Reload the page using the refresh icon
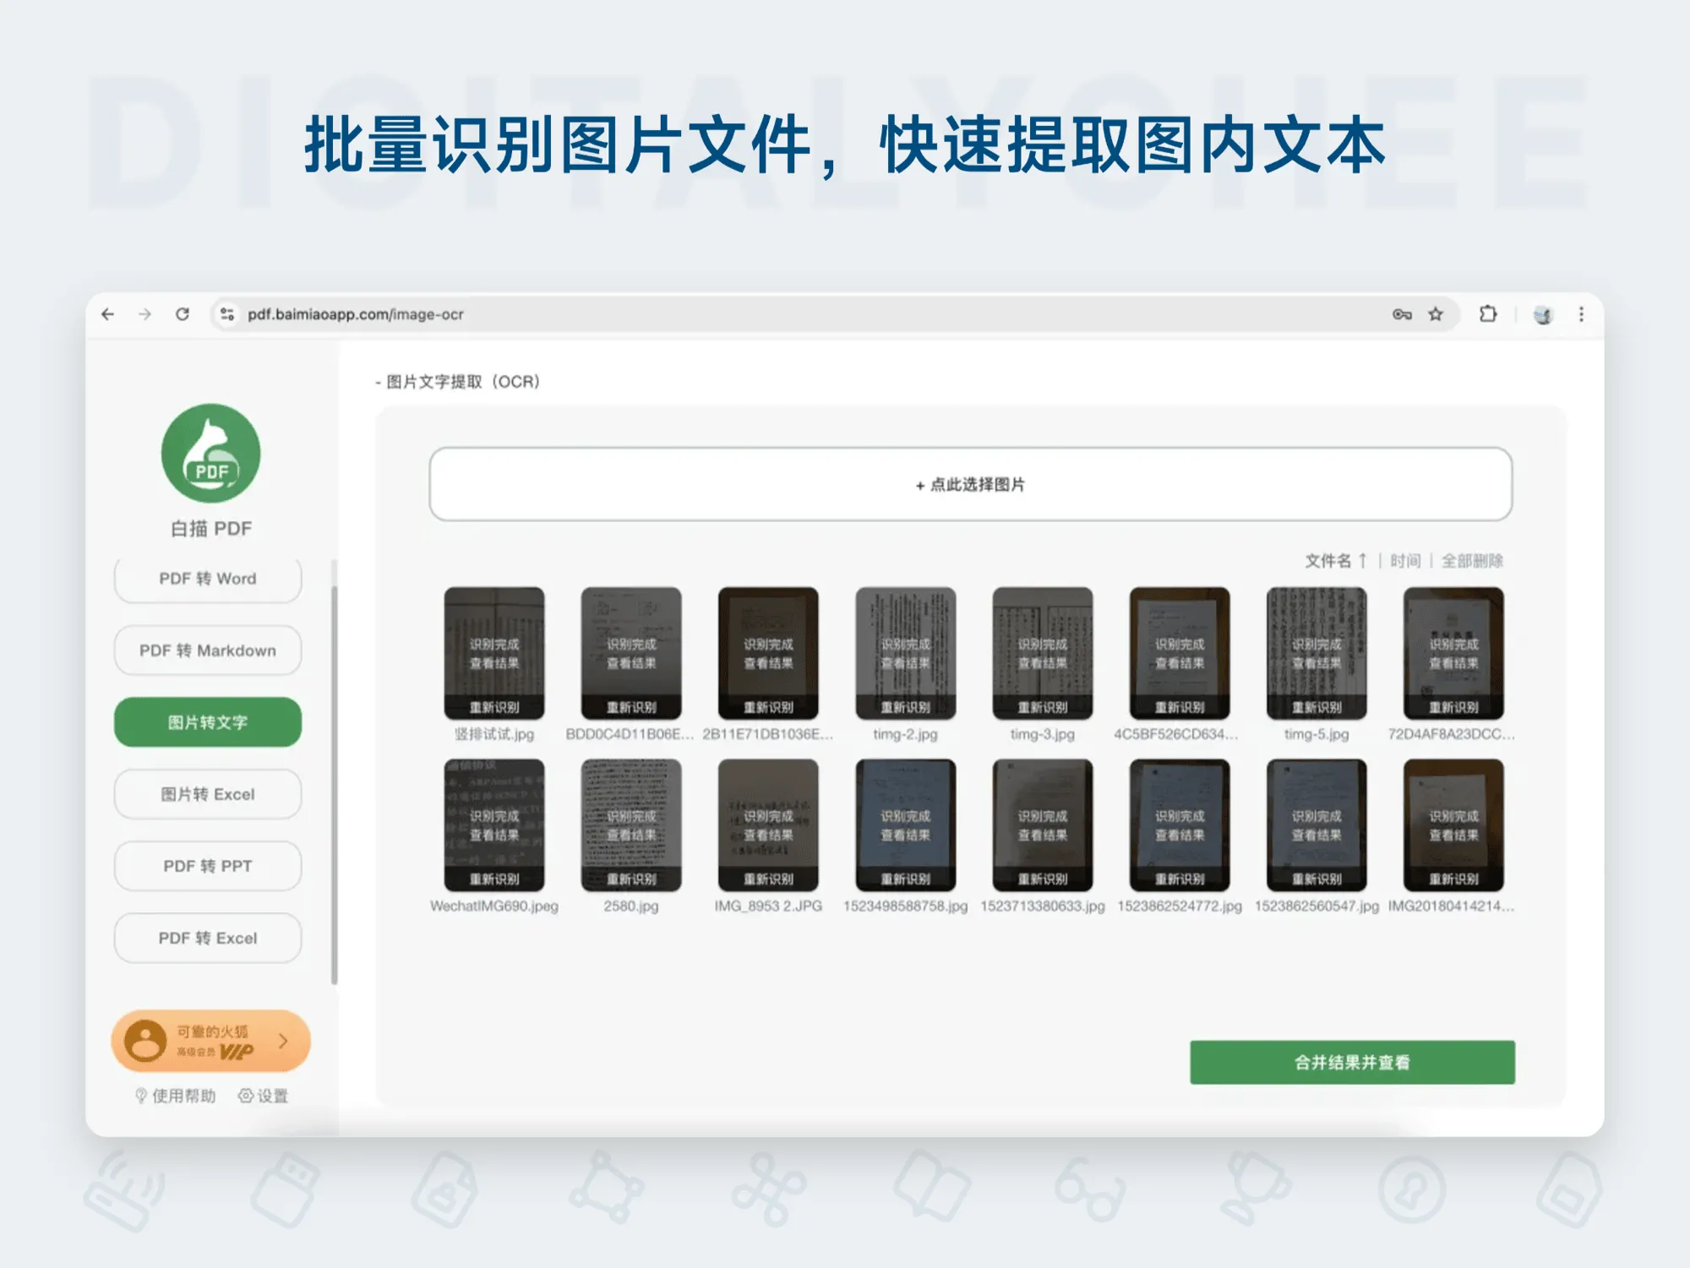 click(184, 313)
